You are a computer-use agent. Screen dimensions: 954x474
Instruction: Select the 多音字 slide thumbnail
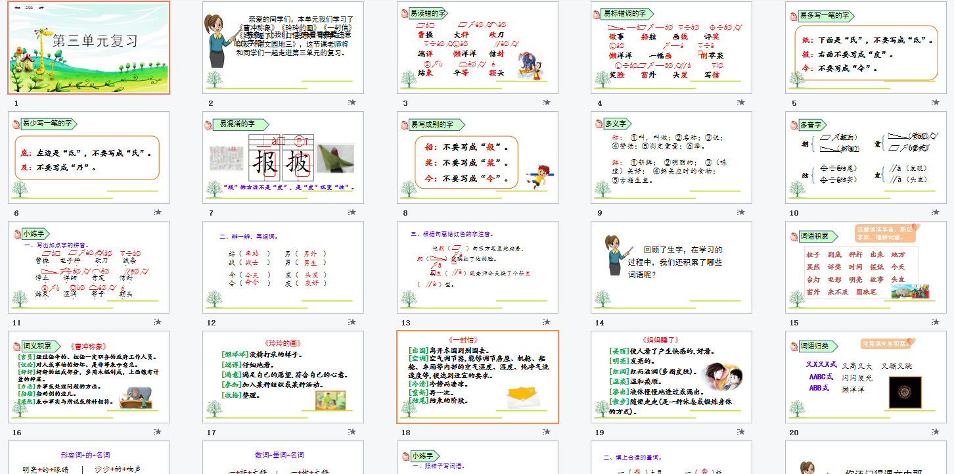click(866, 157)
